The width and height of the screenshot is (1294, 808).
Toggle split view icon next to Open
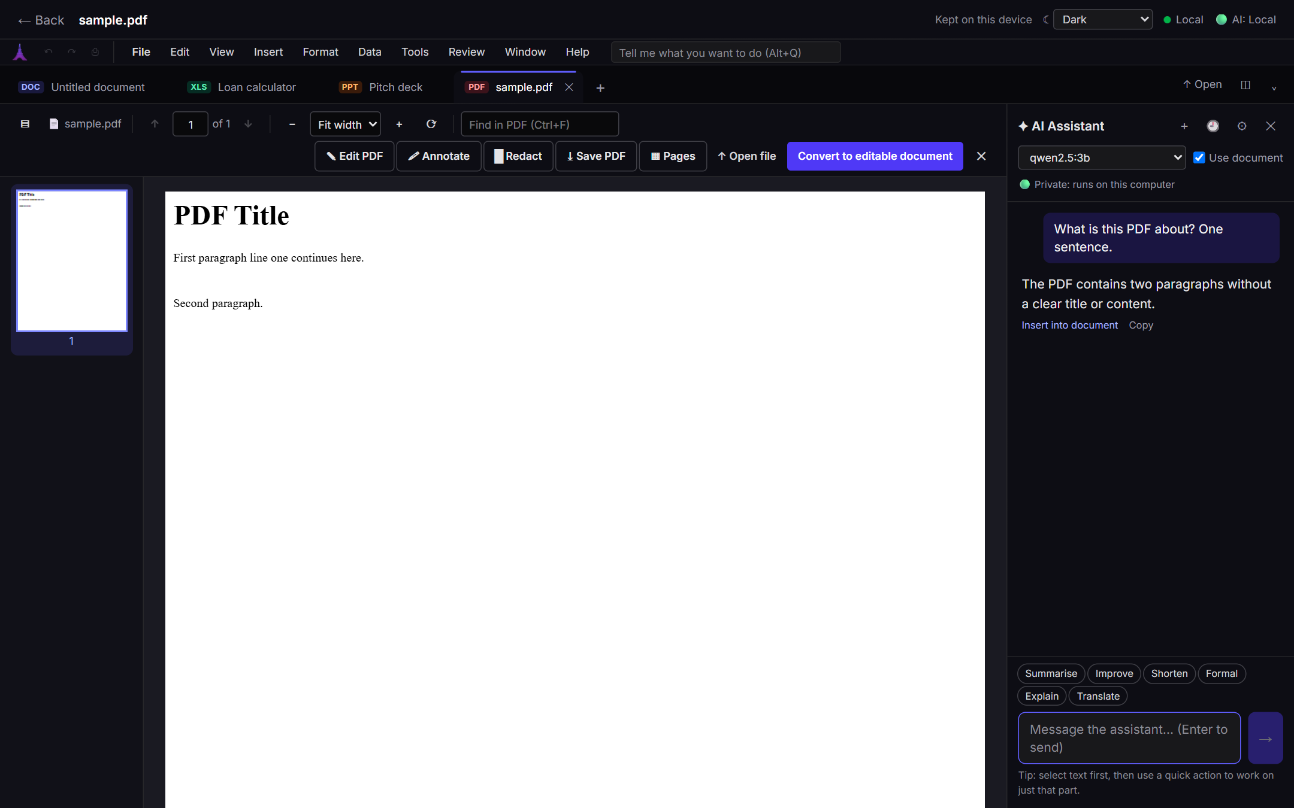(x=1245, y=85)
